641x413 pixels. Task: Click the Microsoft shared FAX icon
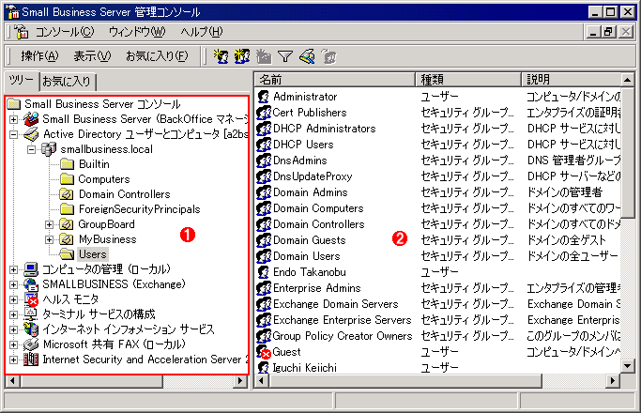pos(31,344)
